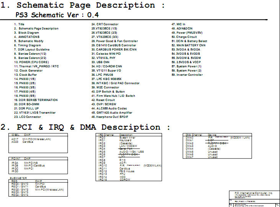Click the '1. Title' index entry

point(19,24)
